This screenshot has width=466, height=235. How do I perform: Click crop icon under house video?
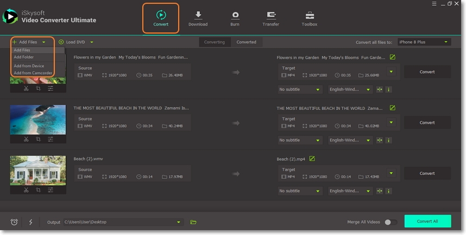coord(38,190)
